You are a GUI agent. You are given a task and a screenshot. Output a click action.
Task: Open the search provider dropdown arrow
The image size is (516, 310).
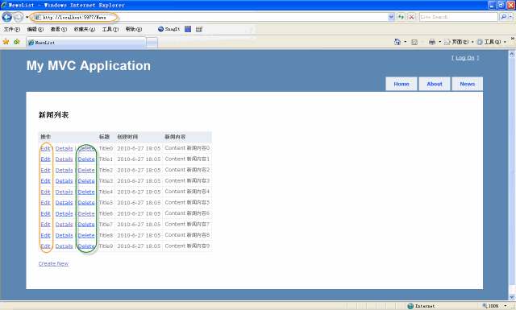click(510, 17)
